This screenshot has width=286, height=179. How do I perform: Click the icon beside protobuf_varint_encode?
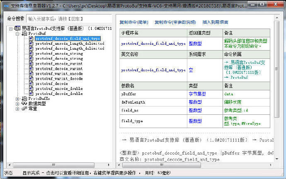coord(31,73)
